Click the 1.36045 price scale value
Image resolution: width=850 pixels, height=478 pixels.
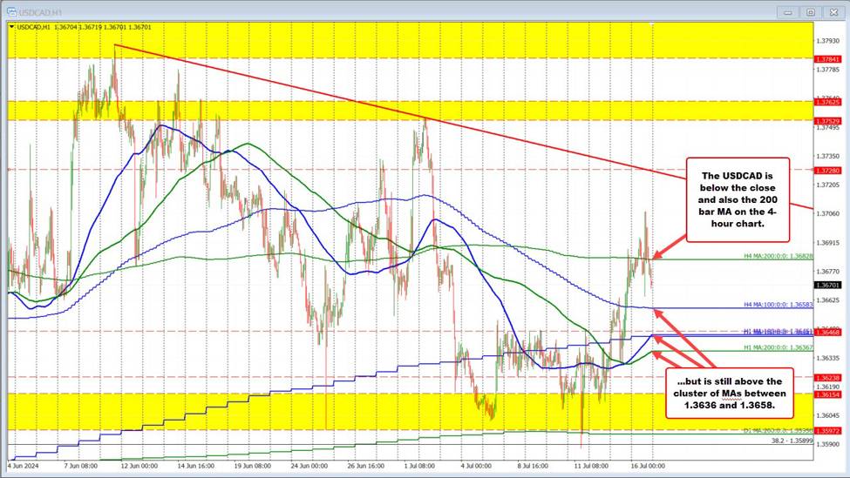(827, 415)
